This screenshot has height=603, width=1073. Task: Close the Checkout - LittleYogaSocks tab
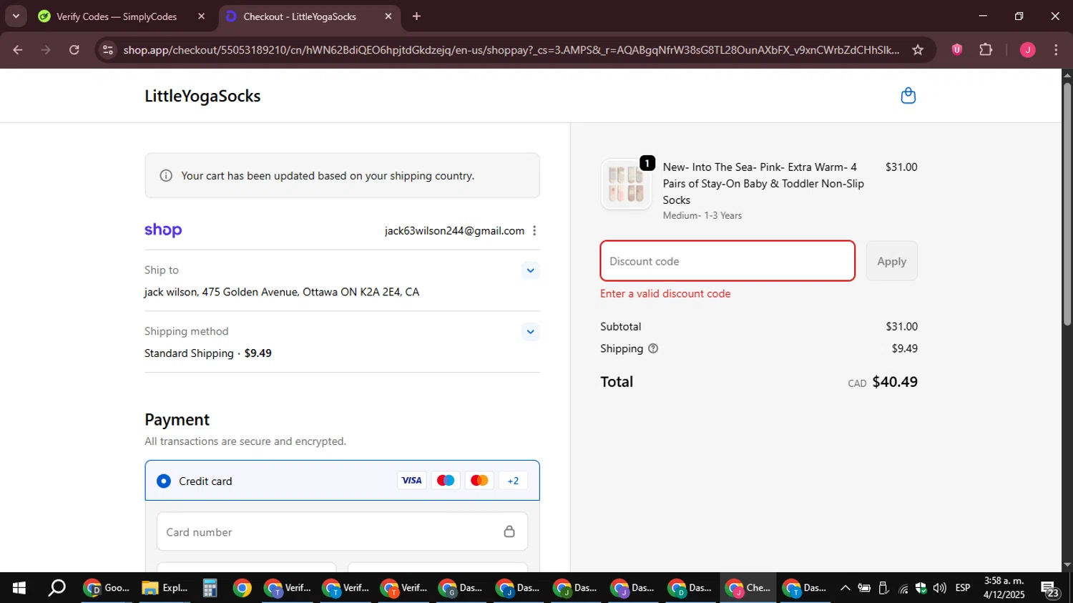(x=388, y=16)
